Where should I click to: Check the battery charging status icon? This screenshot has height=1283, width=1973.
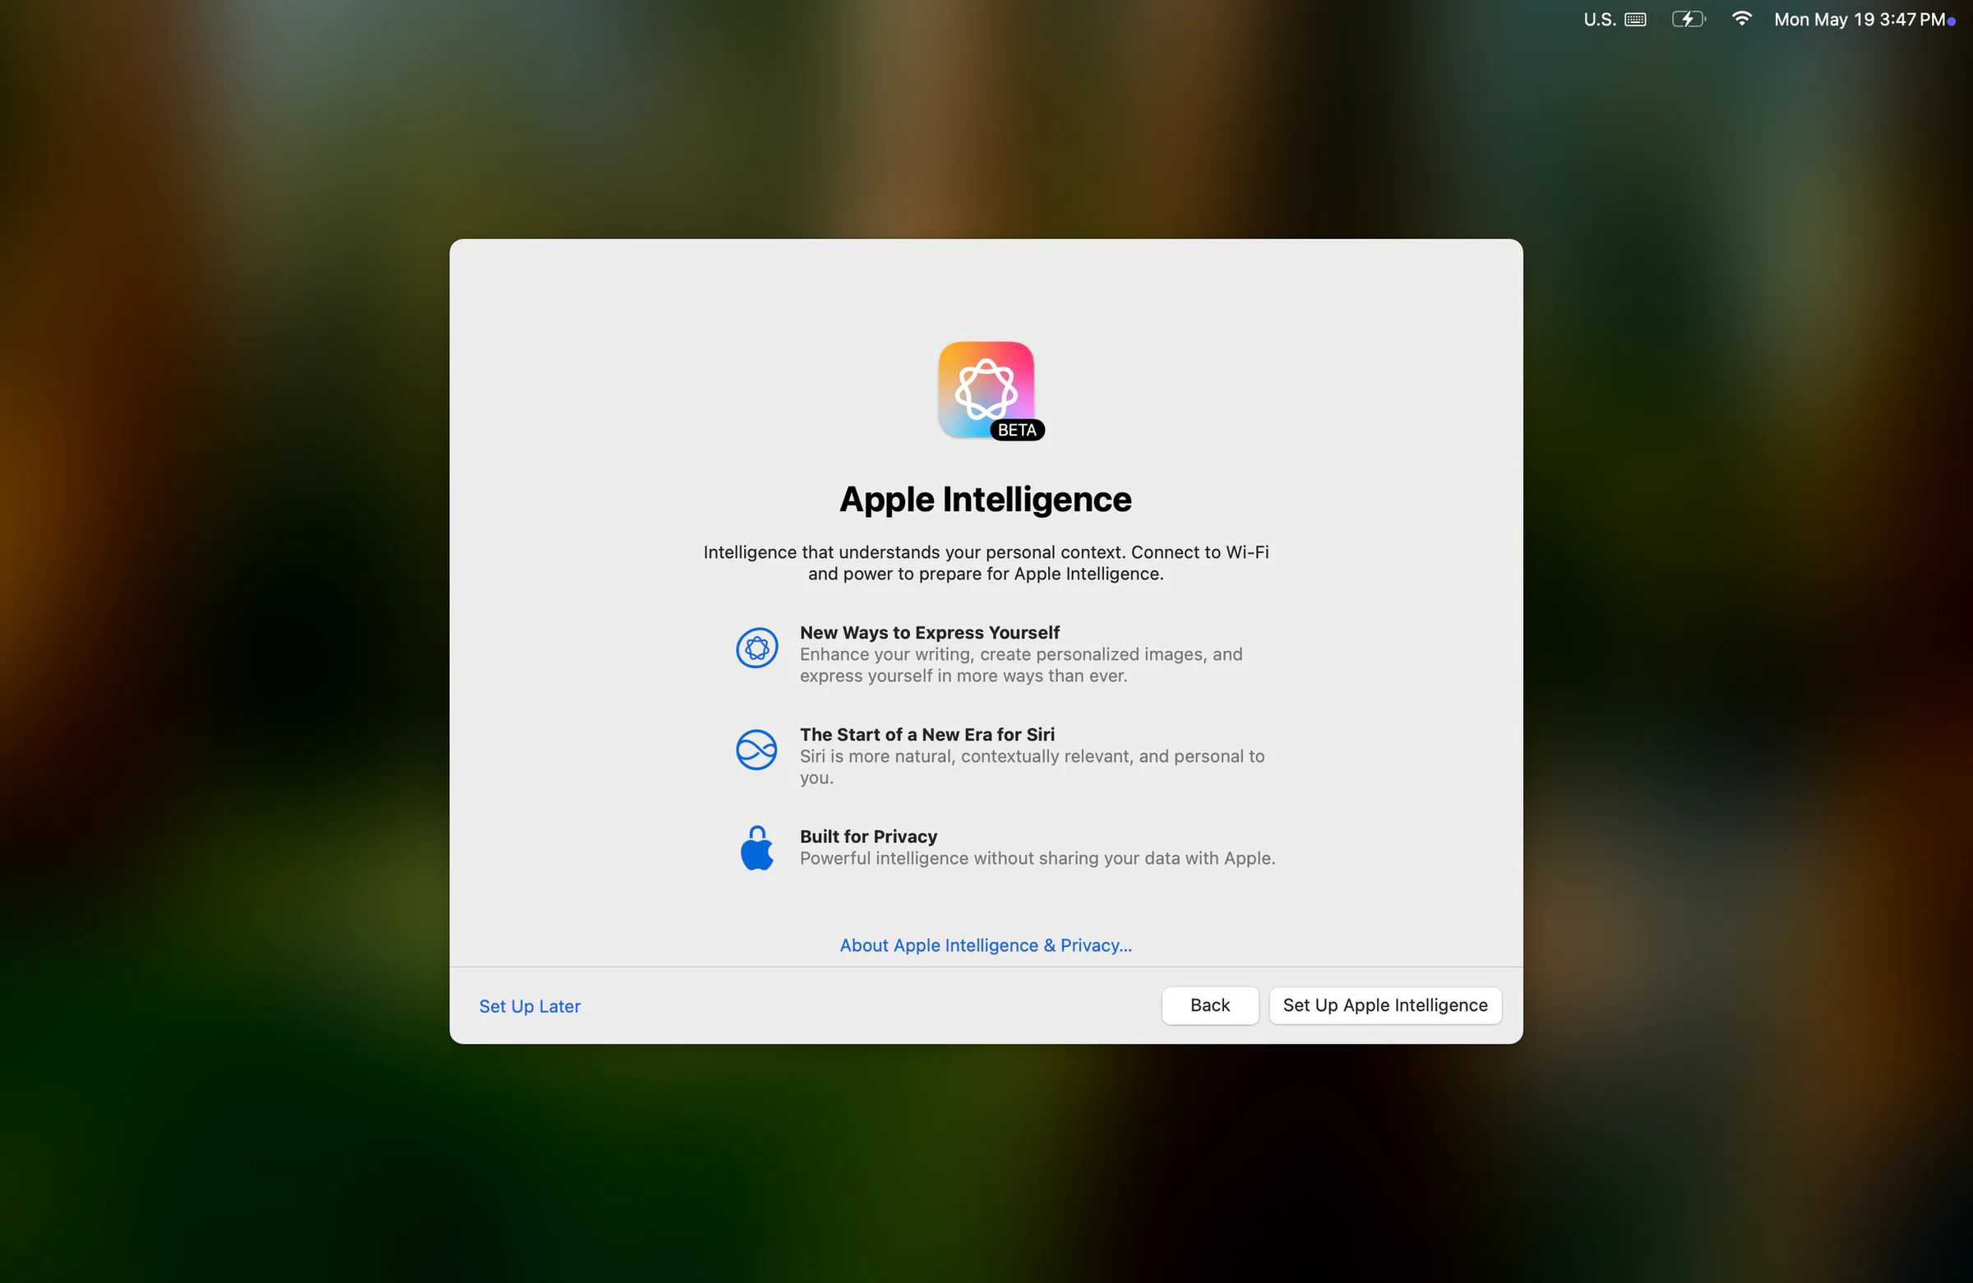[1689, 19]
